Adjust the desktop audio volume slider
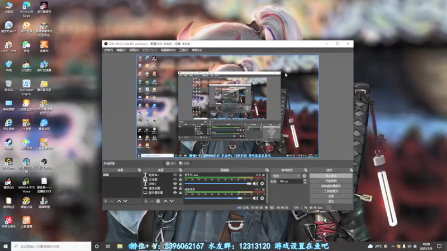 tap(218, 198)
